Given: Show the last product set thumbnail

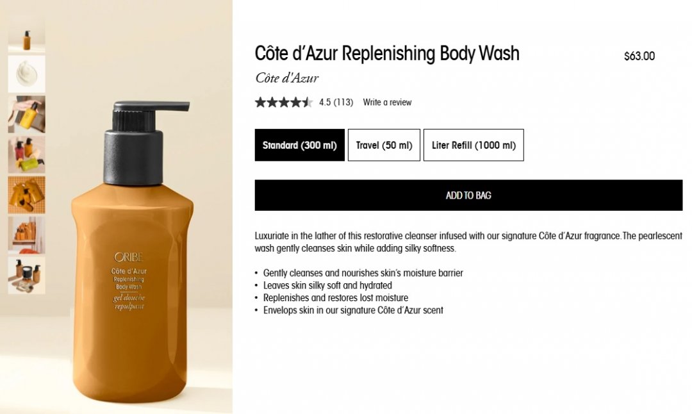Looking at the screenshot, I should [26, 275].
